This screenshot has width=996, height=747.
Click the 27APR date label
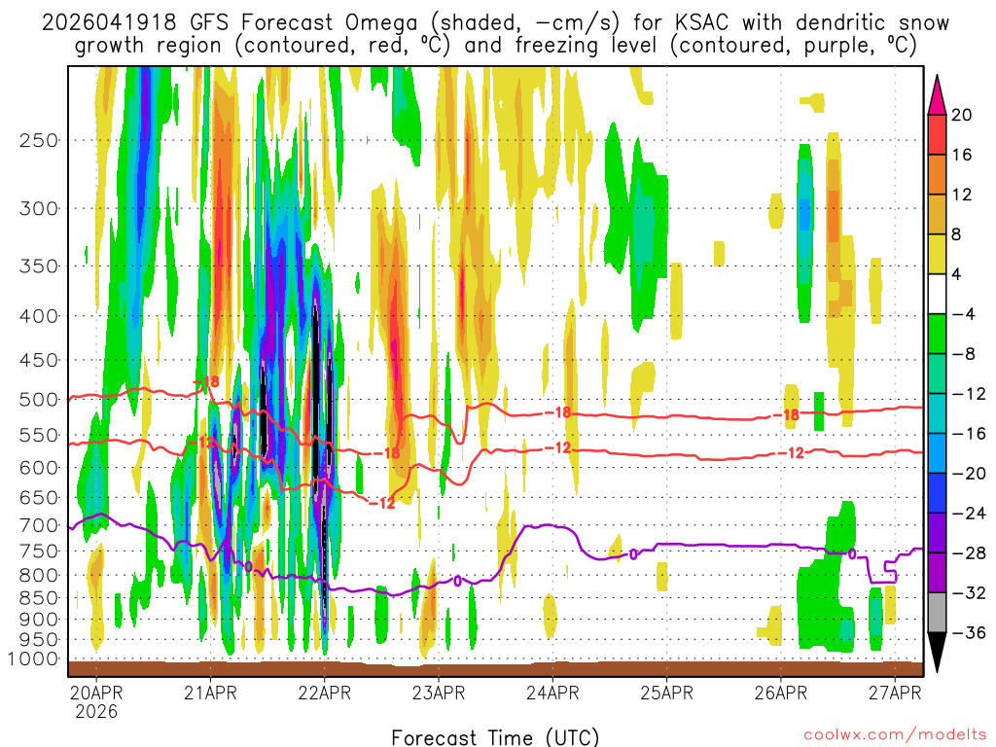click(x=895, y=693)
